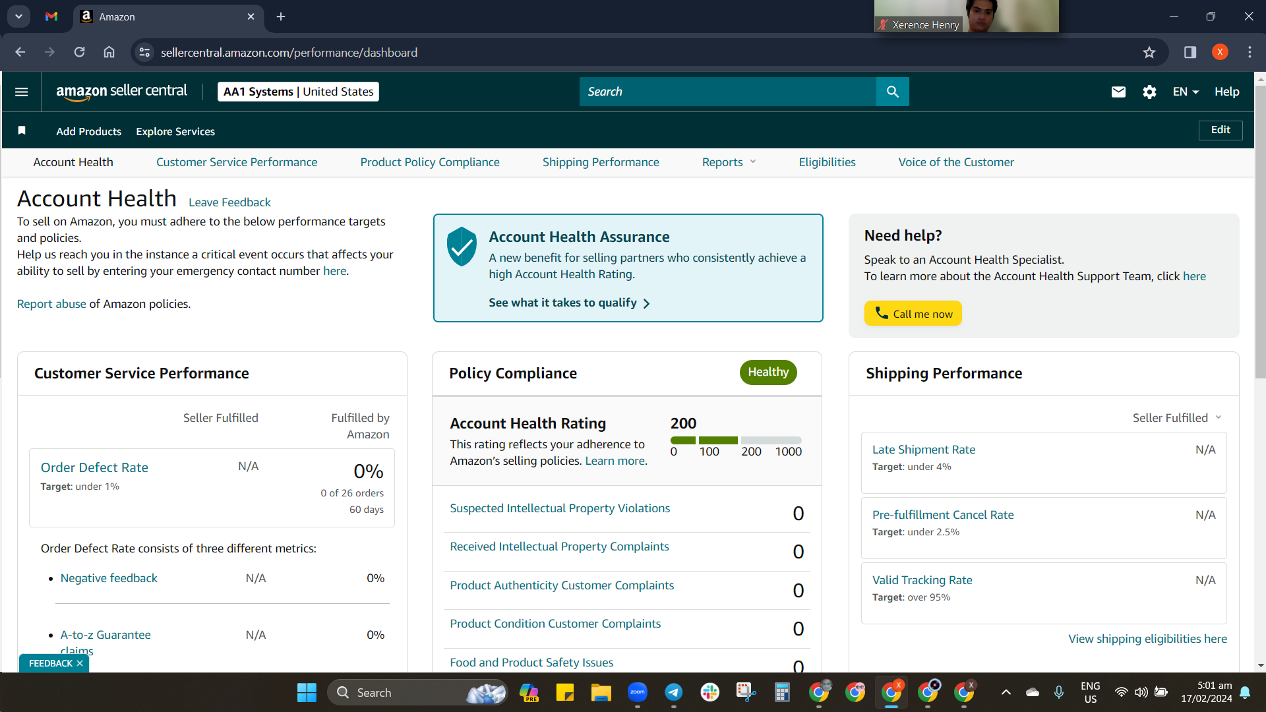Click the Seller Central search field
This screenshot has width=1266, height=712.
point(728,92)
